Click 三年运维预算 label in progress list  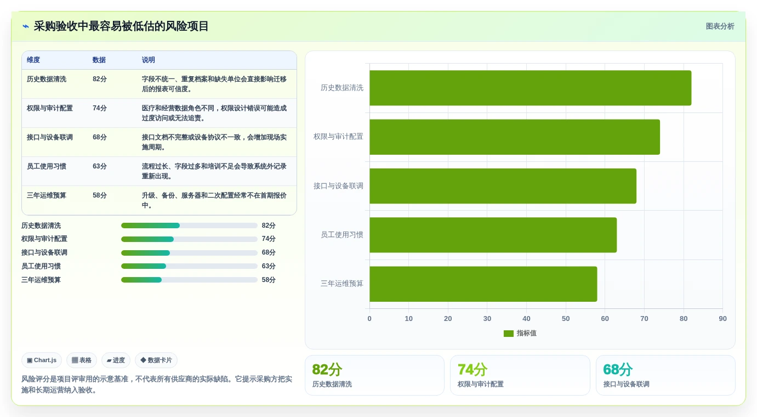pyautogui.click(x=41, y=280)
